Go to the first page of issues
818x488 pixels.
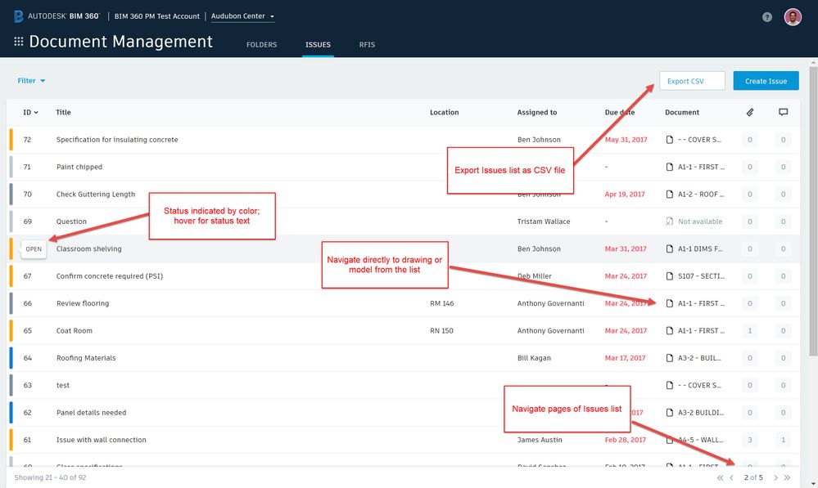[x=720, y=477]
